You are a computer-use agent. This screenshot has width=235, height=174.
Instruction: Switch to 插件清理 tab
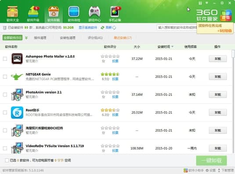(40, 38)
